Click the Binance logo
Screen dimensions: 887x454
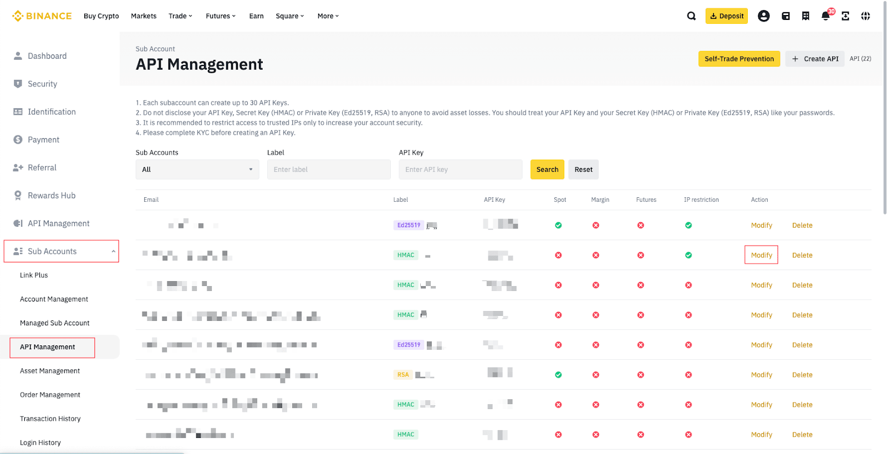click(x=42, y=16)
